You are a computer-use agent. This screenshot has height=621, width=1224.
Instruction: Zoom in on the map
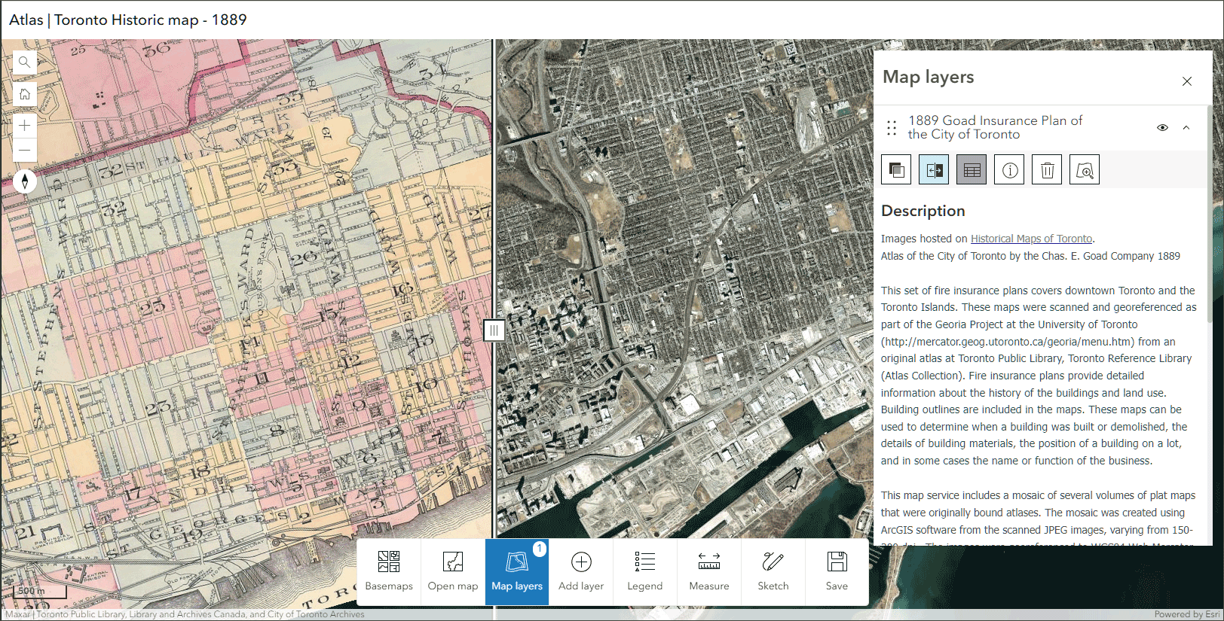tap(25, 126)
